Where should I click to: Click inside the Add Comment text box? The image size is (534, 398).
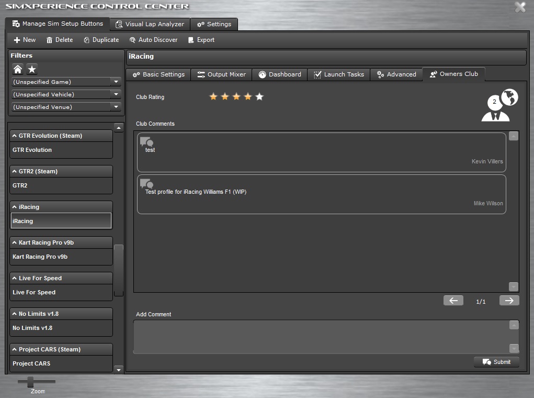pos(321,337)
